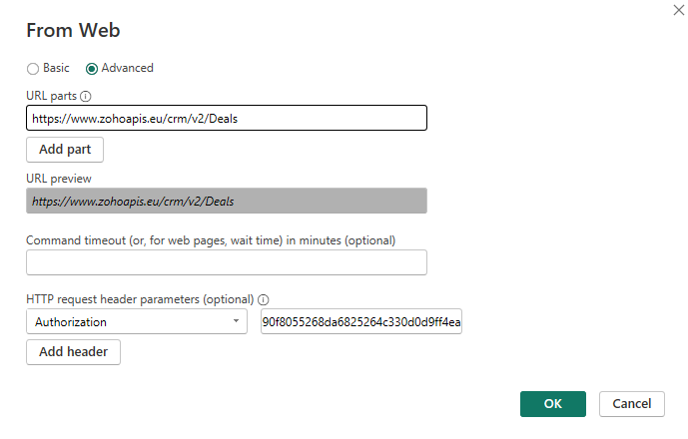Image resolution: width=688 pixels, height=439 pixels.
Task: Confirm with the green OK button
Action: [553, 404]
